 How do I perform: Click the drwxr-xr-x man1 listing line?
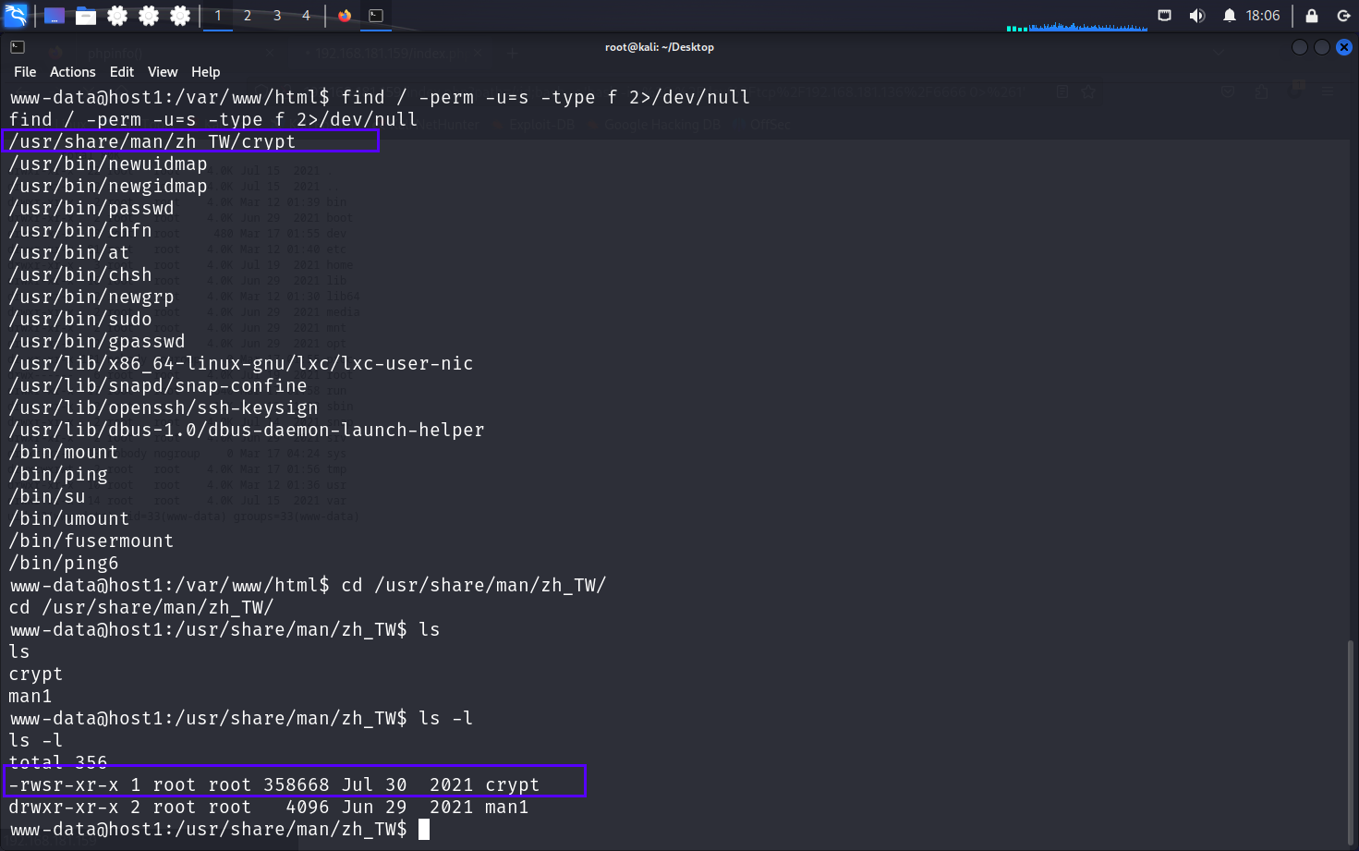[269, 807]
